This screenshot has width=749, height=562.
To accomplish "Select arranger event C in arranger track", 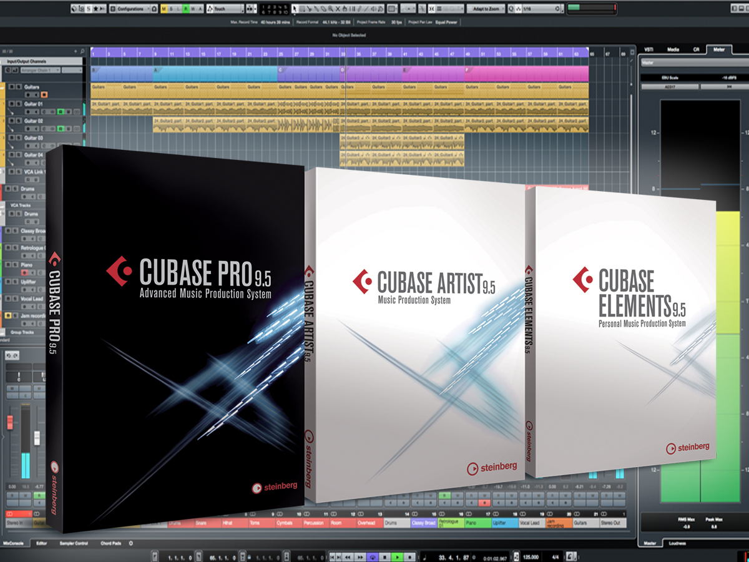I will 310,74.
